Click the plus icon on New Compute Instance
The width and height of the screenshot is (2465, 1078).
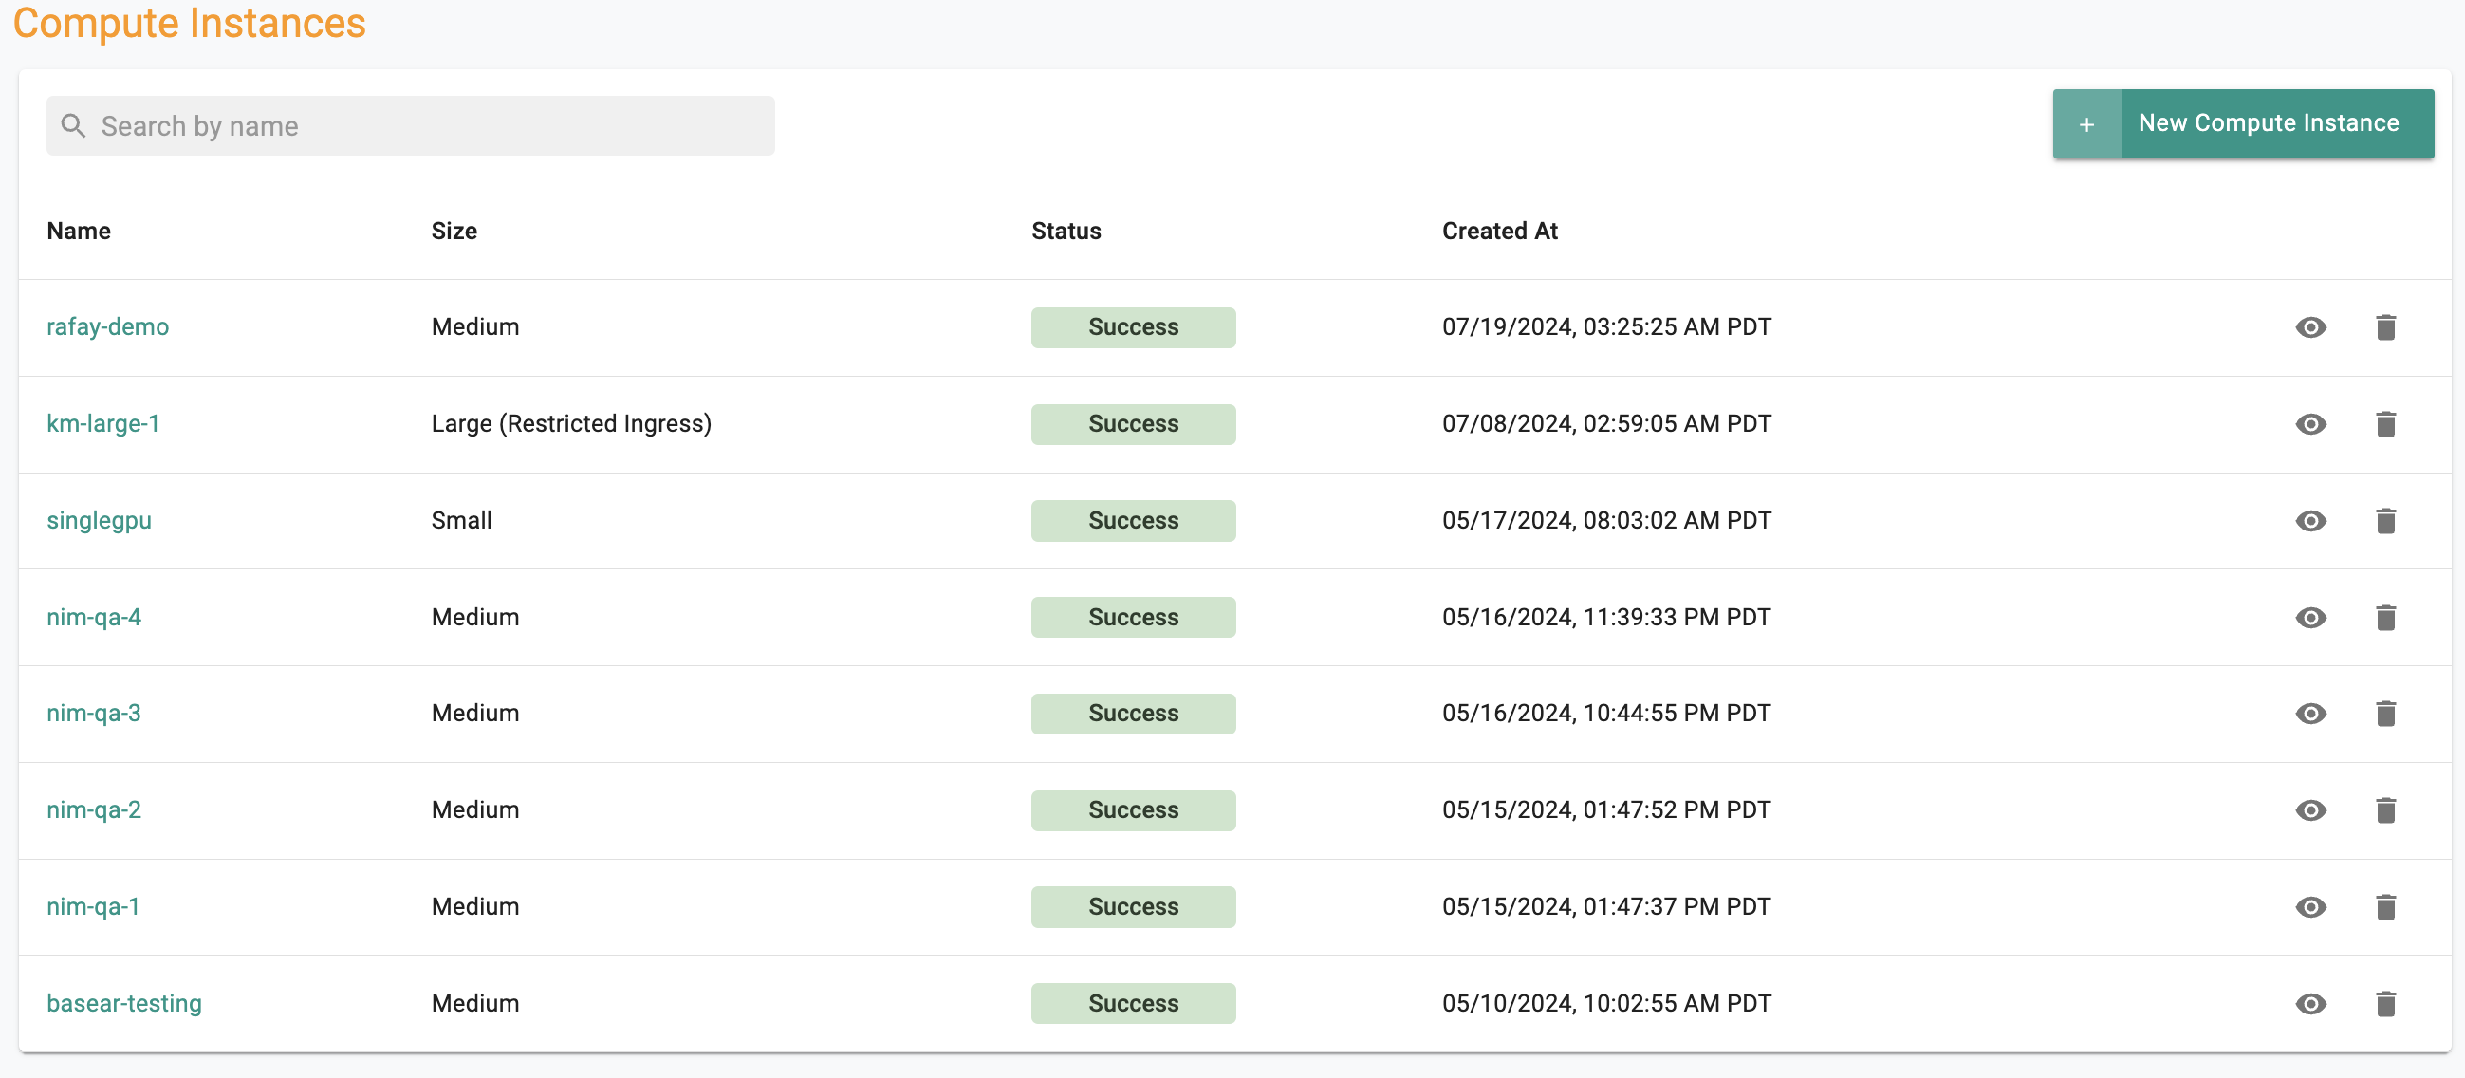[x=2086, y=124]
